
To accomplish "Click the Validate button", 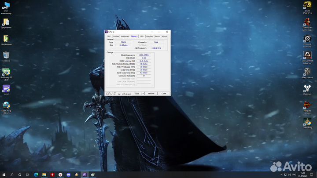I will (151, 94).
